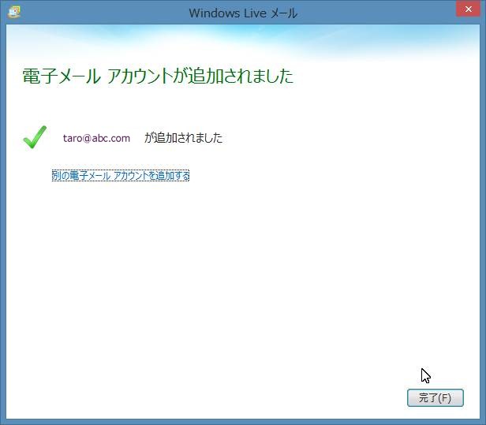
Task: Close the Windows Live メール dialog
Action: click(x=468, y=9)
